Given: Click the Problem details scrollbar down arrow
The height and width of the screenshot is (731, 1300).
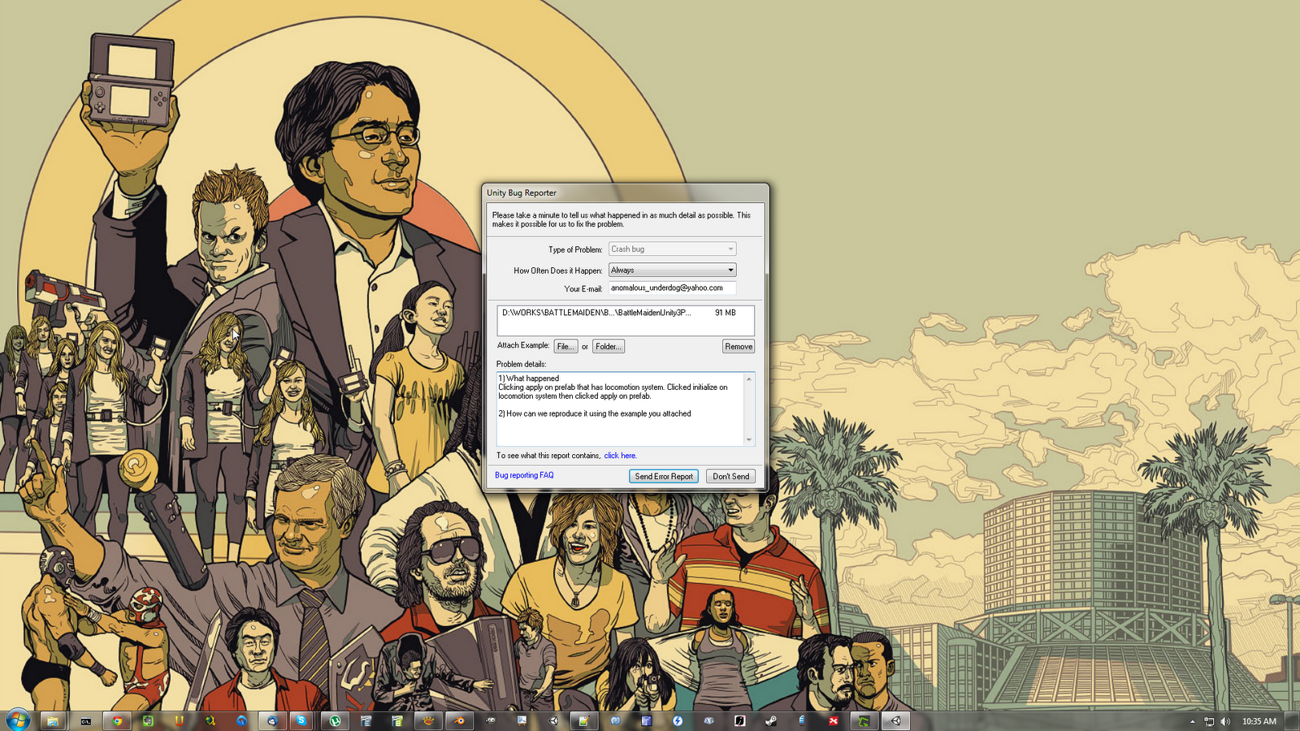Looking at the screenshot, I should pos(749,440).
